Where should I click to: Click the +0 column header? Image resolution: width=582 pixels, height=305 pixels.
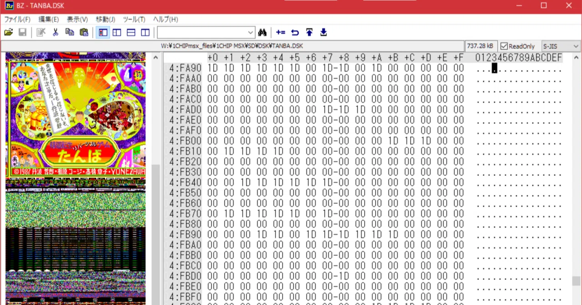212,57
